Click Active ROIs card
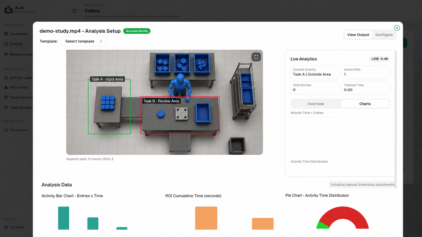 click(366, 72)
